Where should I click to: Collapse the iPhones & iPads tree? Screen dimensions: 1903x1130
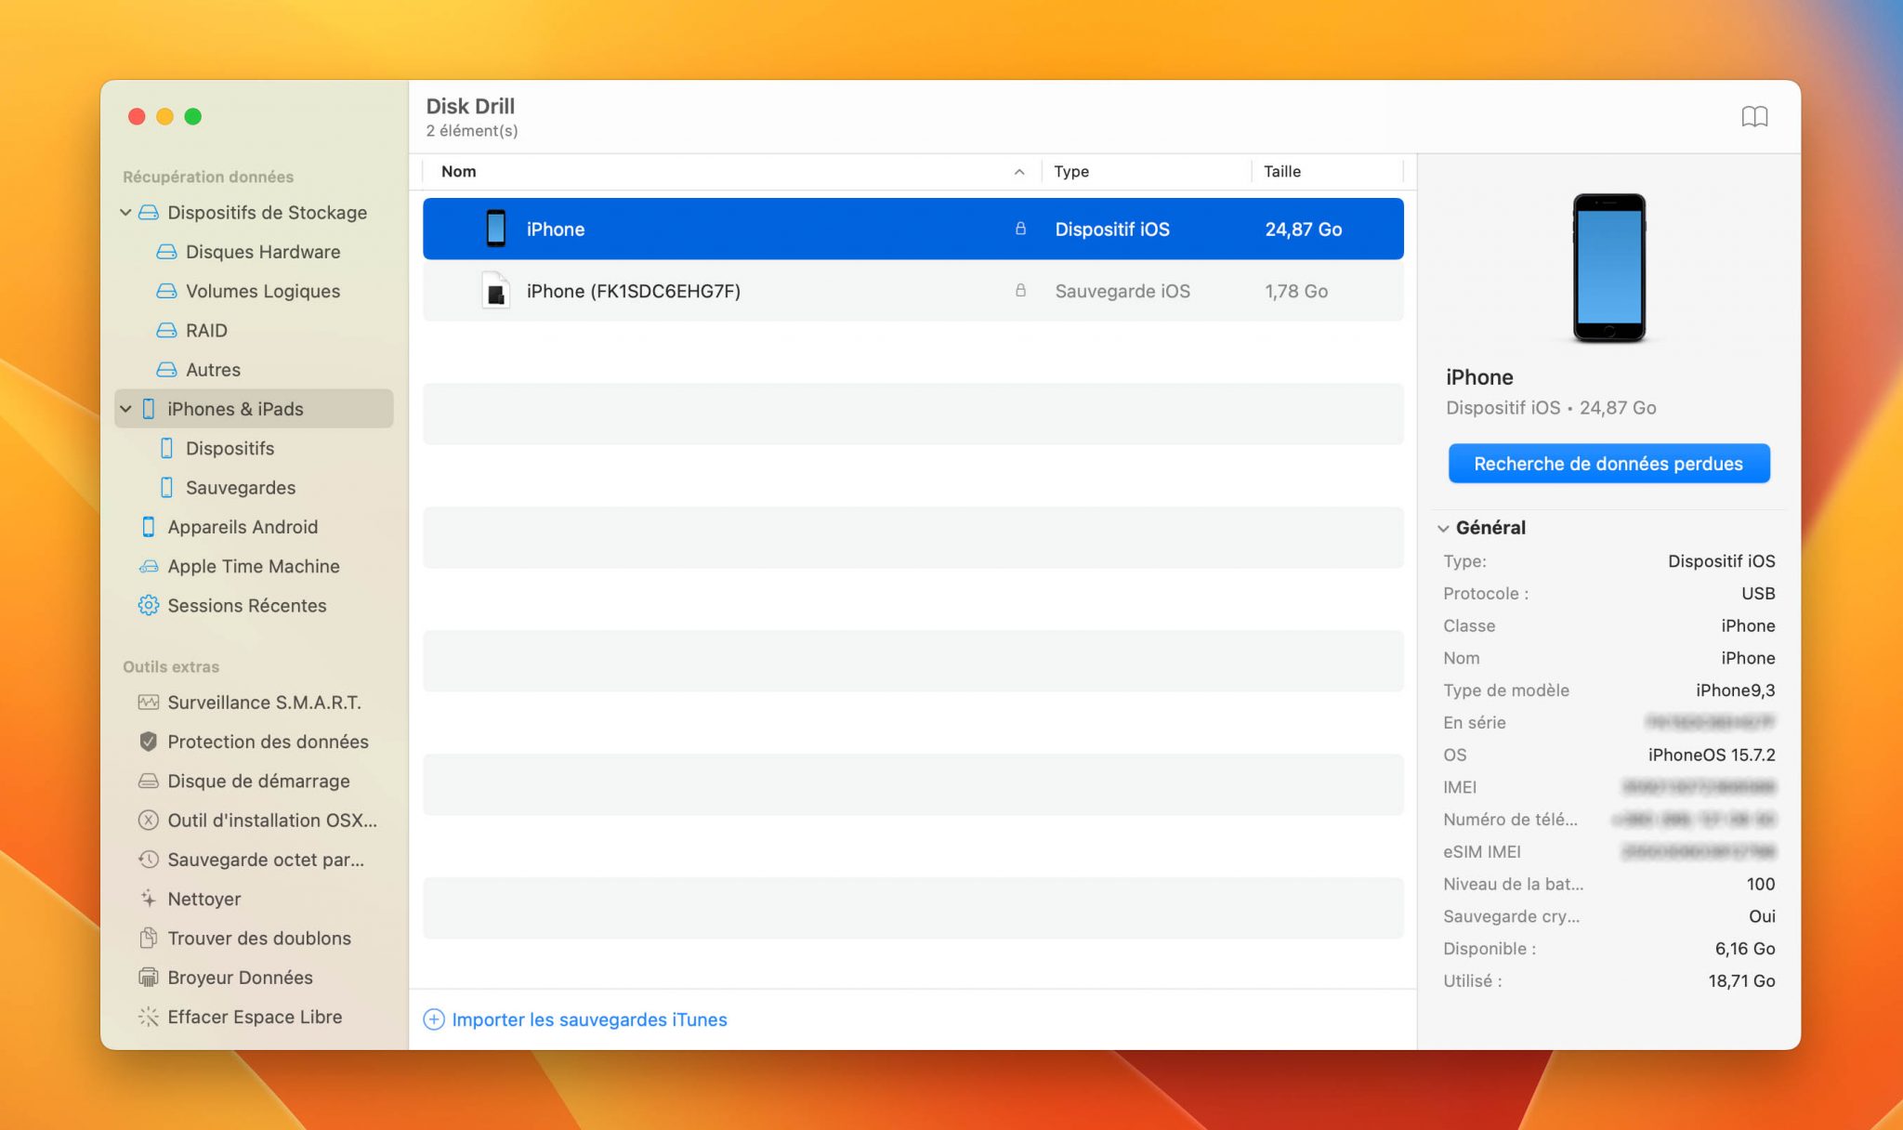click(x=125, y=409)
